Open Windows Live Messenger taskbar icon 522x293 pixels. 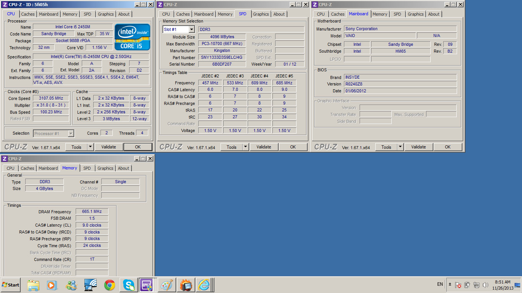click(71, 285)
